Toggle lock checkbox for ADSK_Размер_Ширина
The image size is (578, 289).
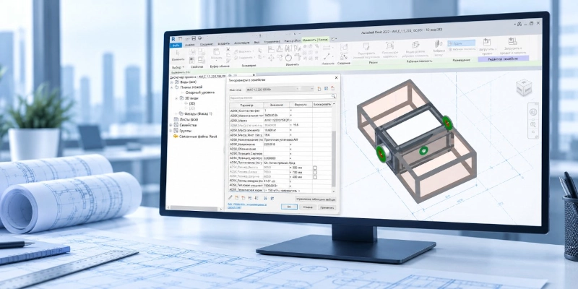click(315, 177)
